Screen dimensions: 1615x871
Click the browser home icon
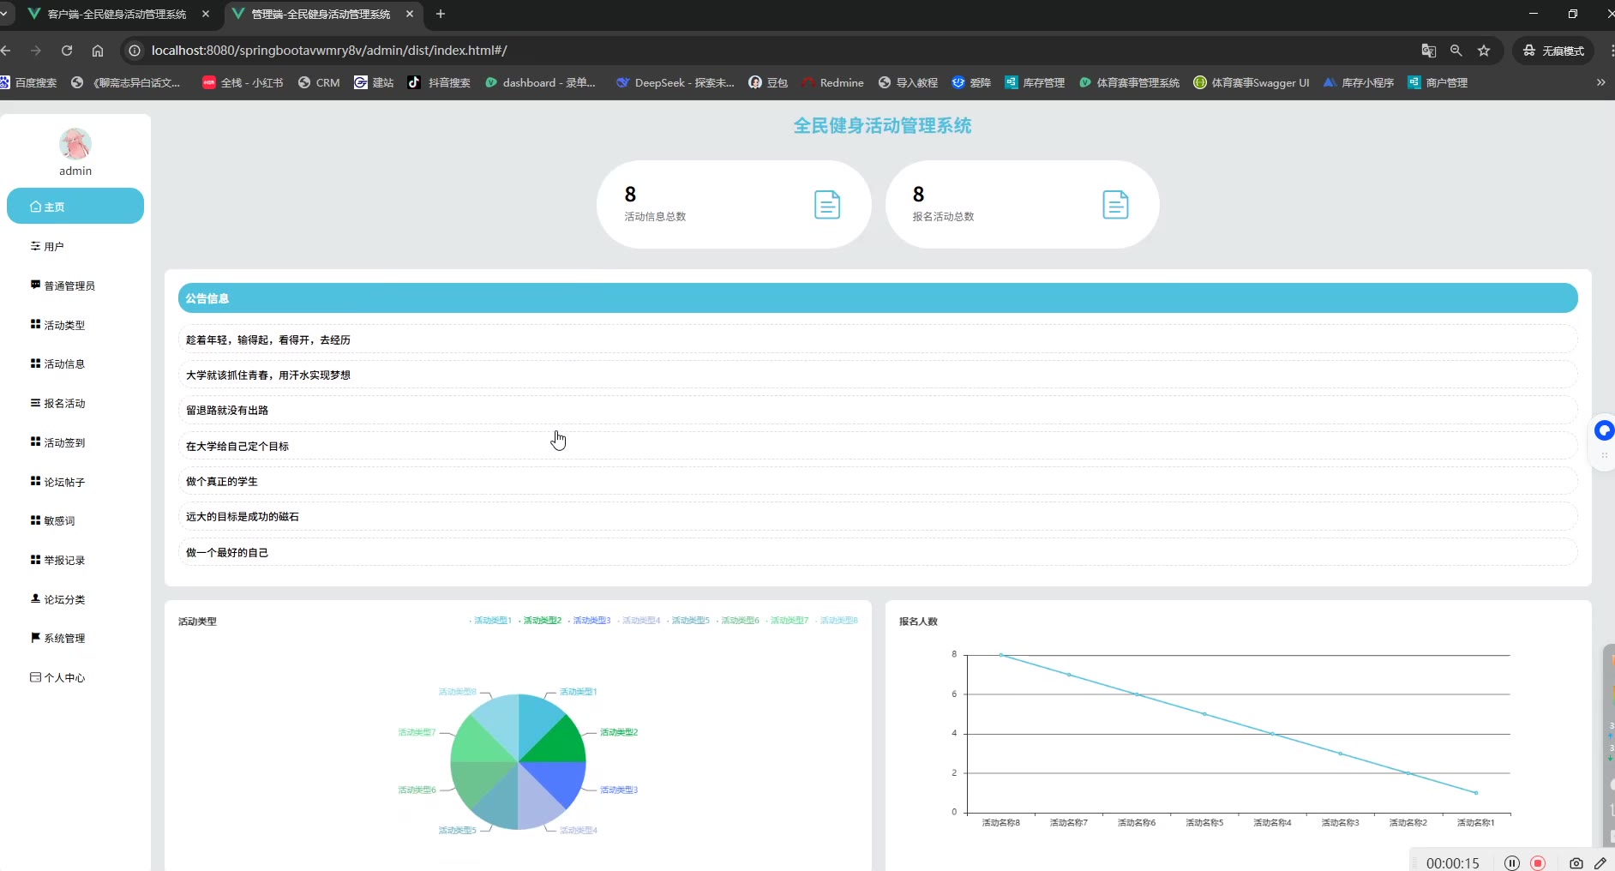pos(98,51)
